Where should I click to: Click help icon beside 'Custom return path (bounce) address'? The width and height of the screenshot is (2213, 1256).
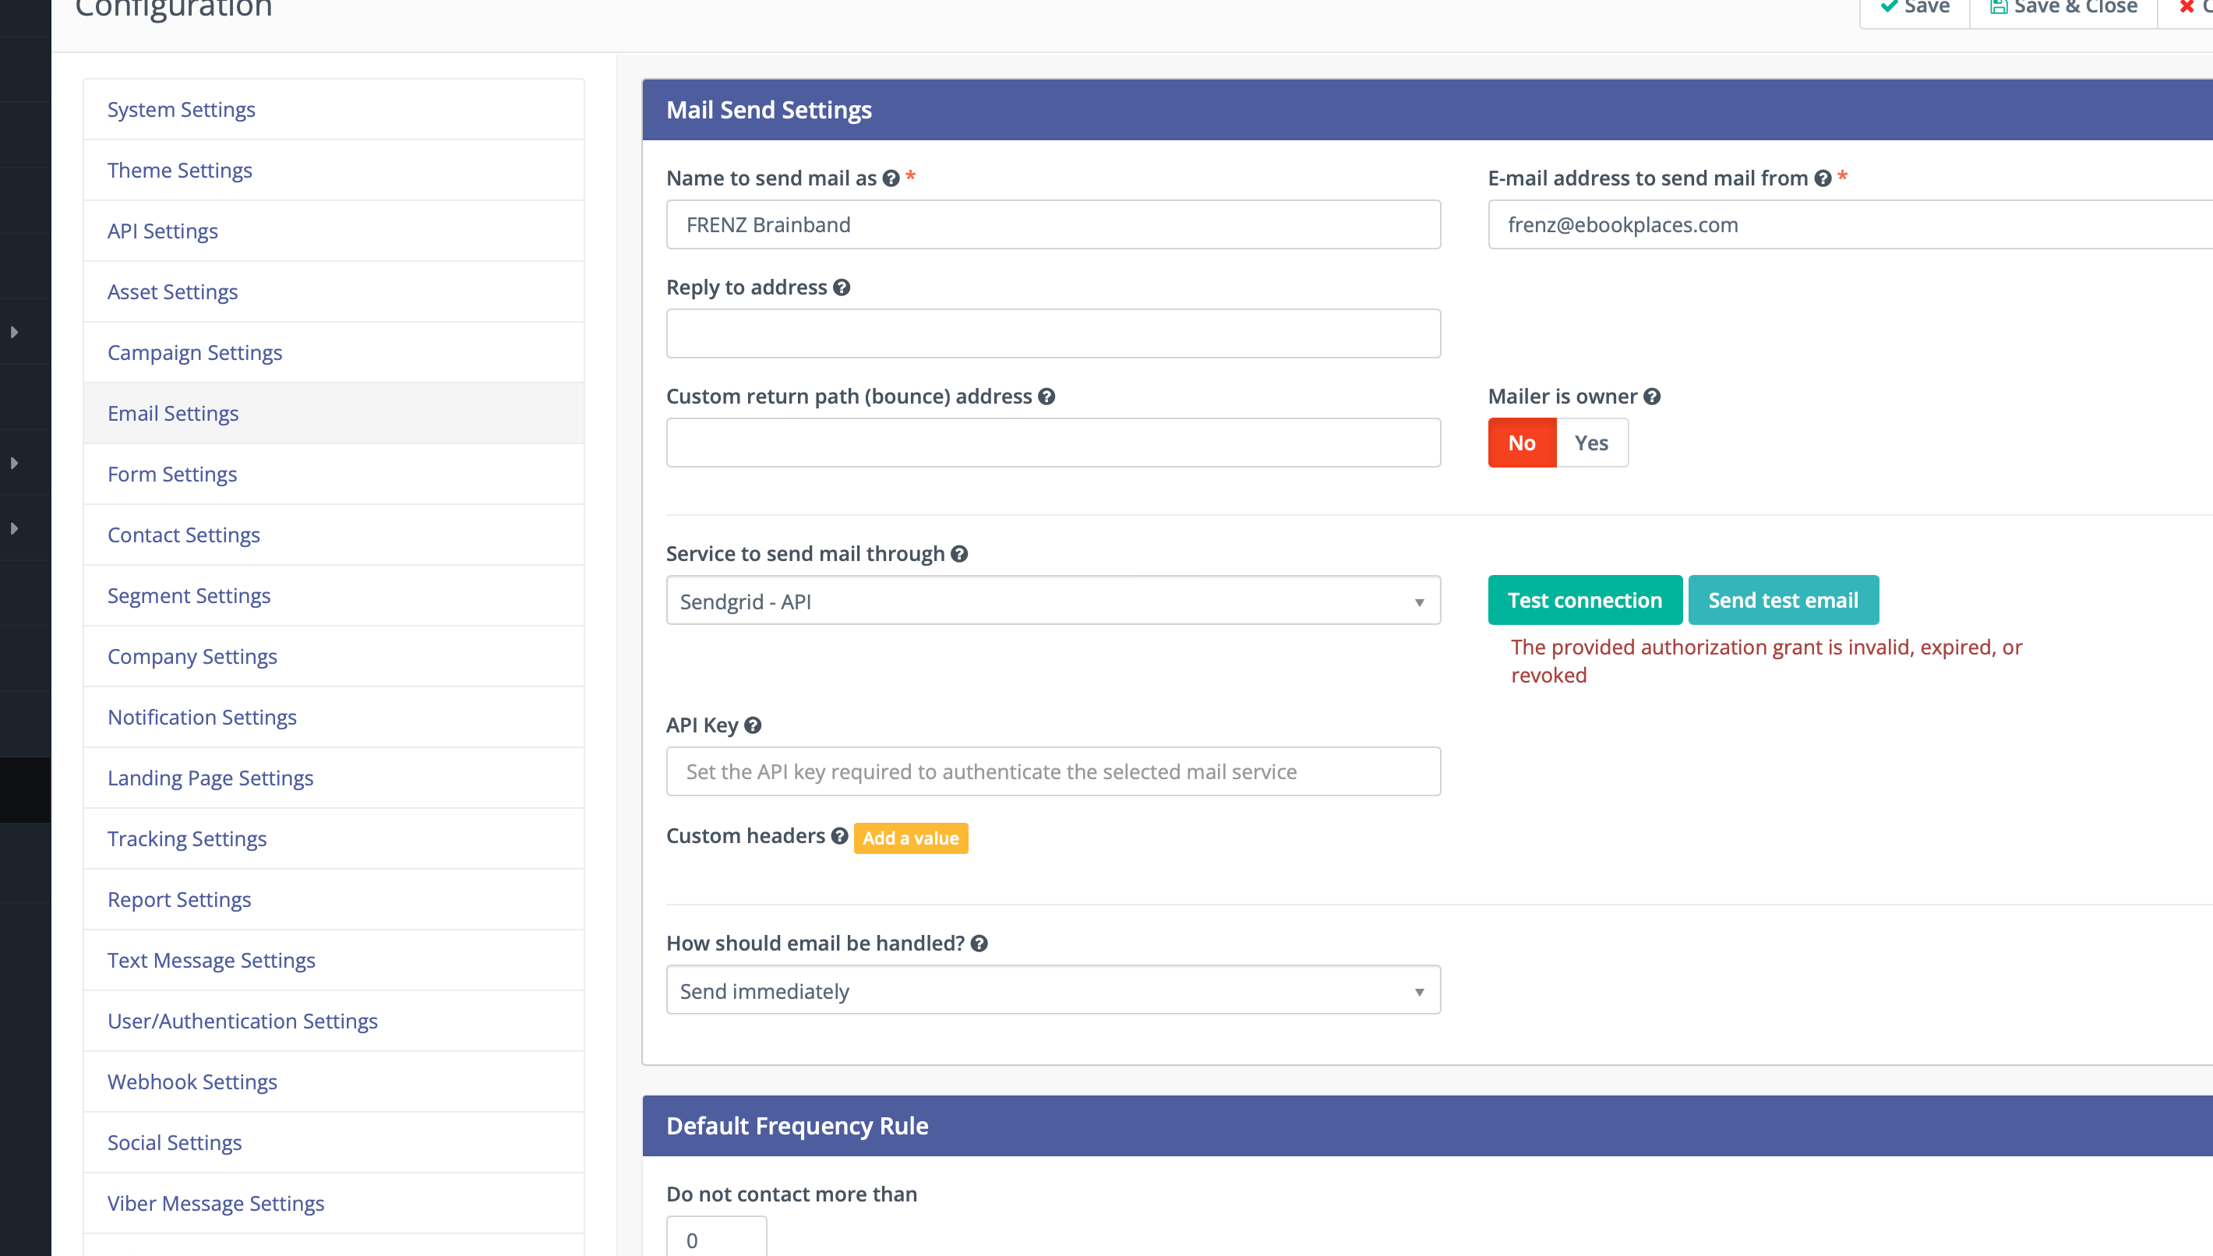pos(1046,397)
